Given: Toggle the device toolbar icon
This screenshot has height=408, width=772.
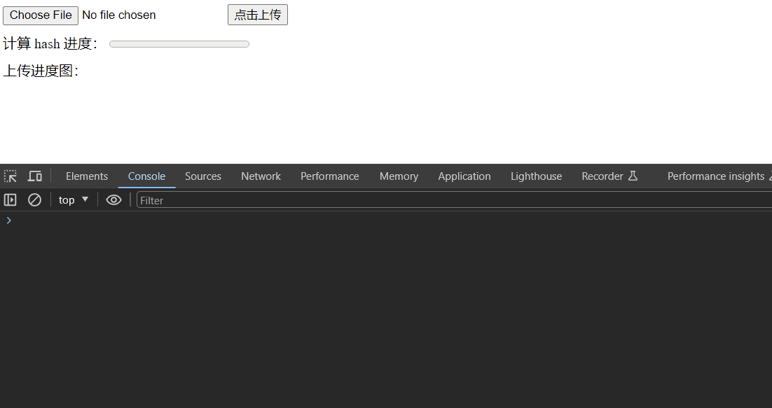Looking at the screenshot, I should [35, 176].
